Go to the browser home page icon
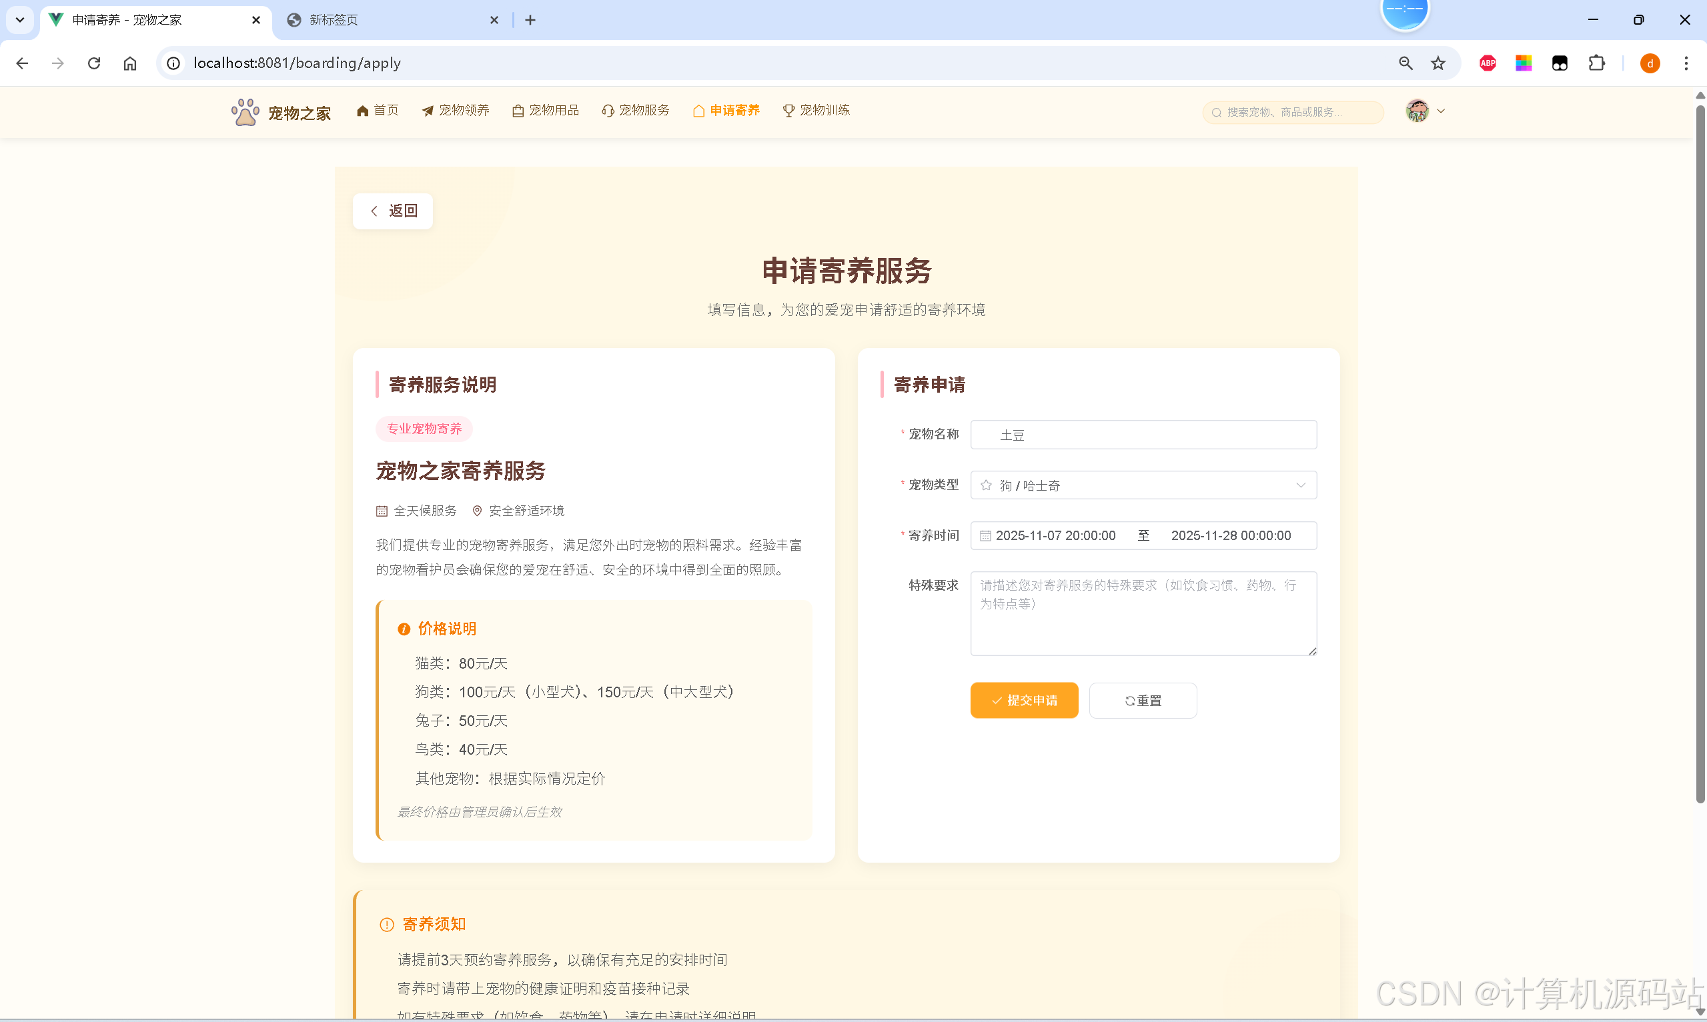The height and width of the screenshot is (1022, 1707). point(130,63)
